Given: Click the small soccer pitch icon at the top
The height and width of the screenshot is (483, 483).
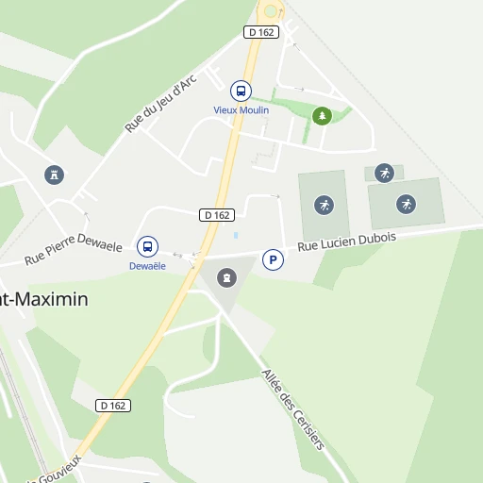Looking at the screenshot, I should pos(384,173).
